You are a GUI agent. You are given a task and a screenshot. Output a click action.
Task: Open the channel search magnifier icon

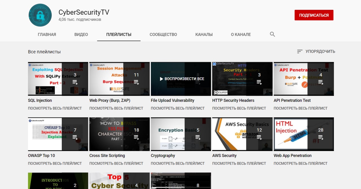272,34
